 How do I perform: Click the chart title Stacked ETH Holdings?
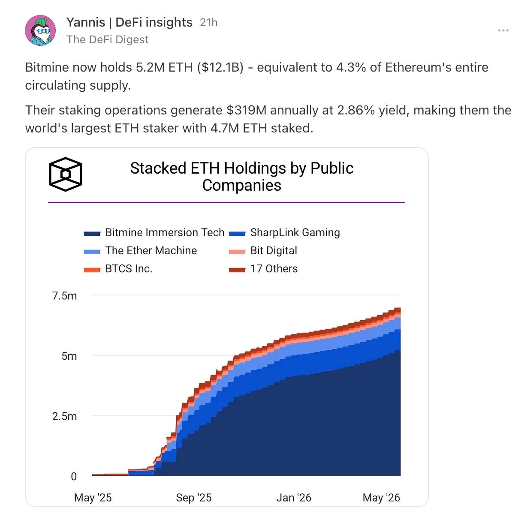pyautogui.click(x=242, y=177)
